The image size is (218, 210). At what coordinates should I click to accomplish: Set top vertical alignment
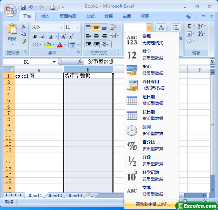coord(88,27)
